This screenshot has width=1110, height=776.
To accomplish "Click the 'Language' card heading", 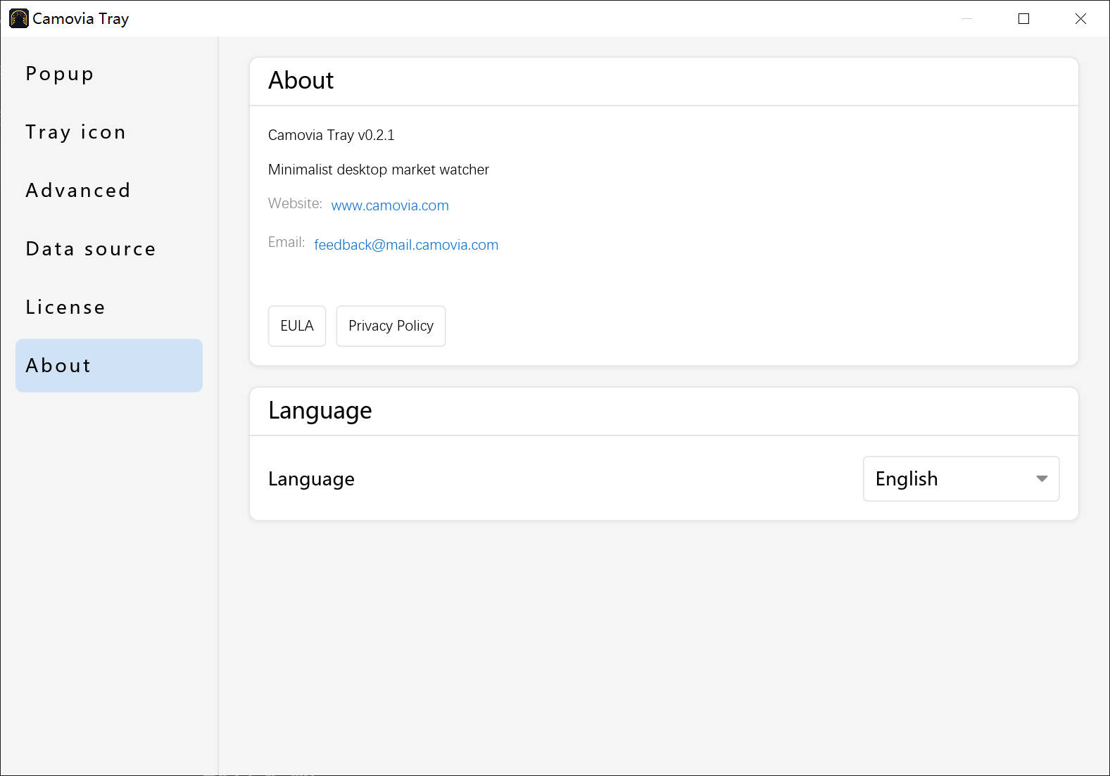I will [320, 410].
